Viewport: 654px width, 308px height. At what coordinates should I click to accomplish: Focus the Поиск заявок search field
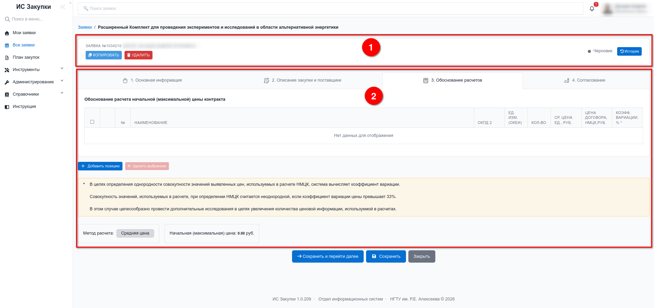[x=331, y=9]
